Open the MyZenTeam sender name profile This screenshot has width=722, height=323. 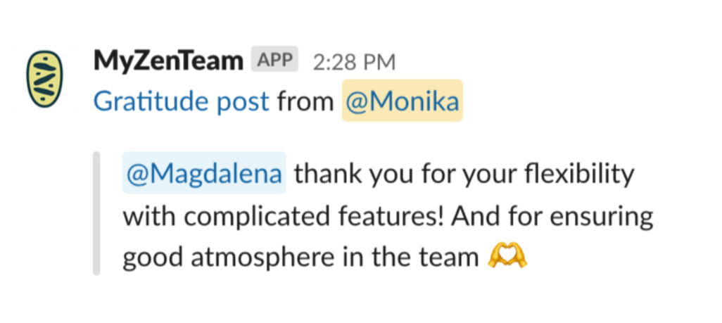[x=168, y=61]
